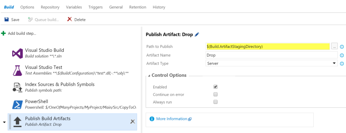Check the Always run checkbox
This screenshot has height=133, width=346.
216,102
